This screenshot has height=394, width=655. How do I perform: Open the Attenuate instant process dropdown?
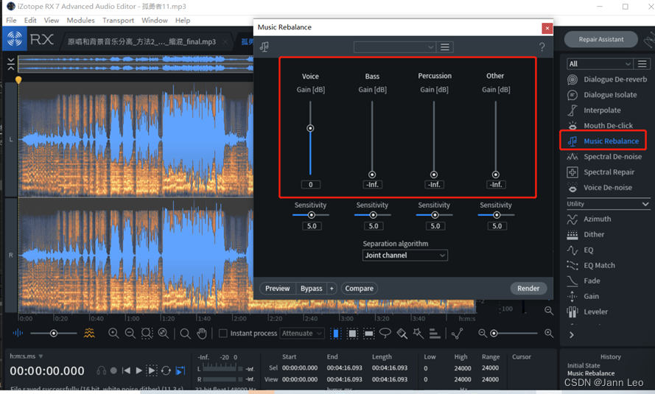(301, 334)
